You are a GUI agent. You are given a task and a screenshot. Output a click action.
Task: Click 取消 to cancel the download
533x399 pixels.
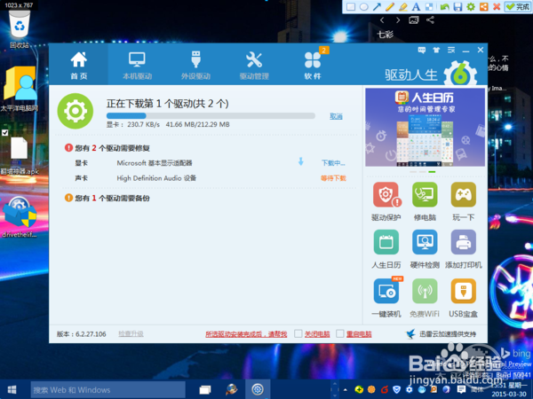point(336,116)
